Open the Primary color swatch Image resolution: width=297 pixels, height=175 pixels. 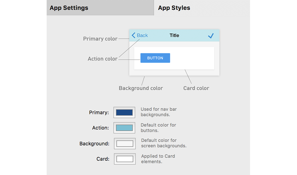[124, 112]
